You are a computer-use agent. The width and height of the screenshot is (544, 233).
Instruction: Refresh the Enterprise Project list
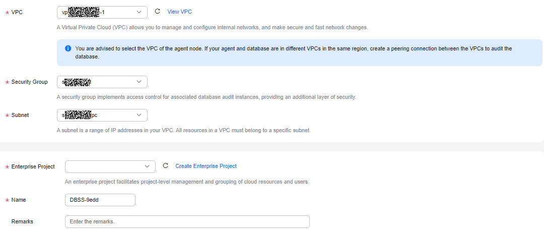(x=166, y=165)
